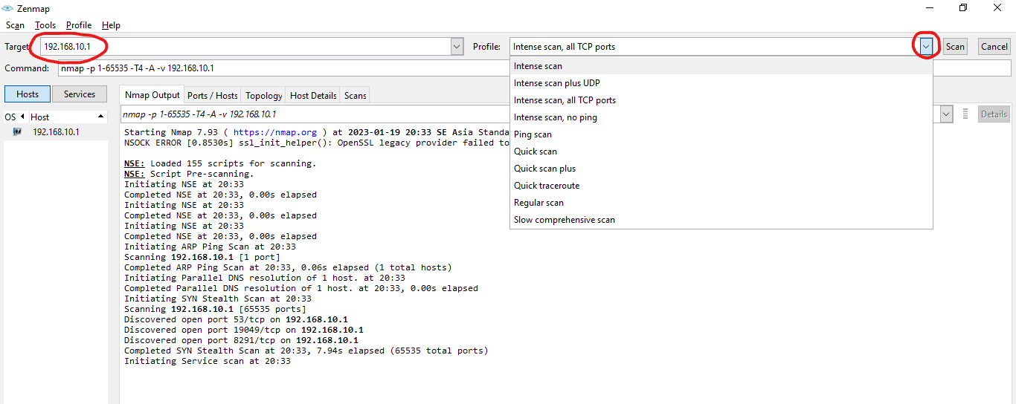Viewport: 1016px width, 404px height.
Task: Open the Tools menu
Action: pyautogui.click(x=45, y=25)
